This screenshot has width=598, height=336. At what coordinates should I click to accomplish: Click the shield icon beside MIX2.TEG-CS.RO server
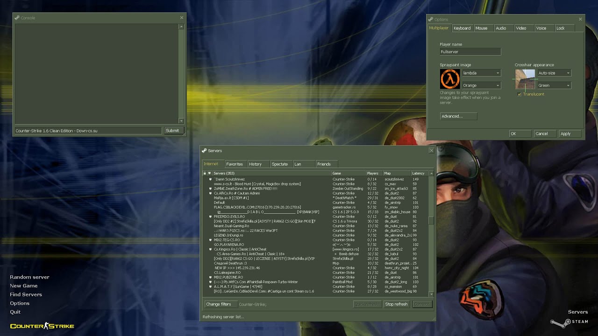click(210, 240)
